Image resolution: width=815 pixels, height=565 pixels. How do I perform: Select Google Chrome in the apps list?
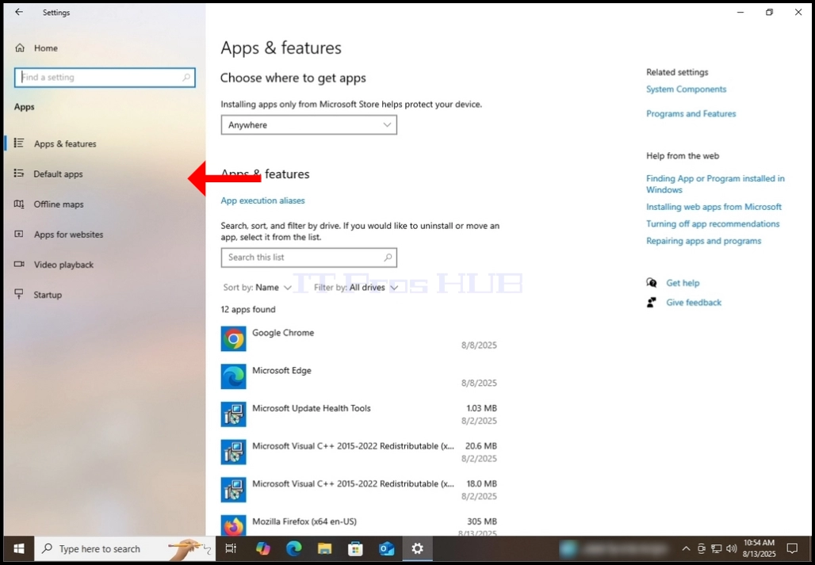[358, 338]
